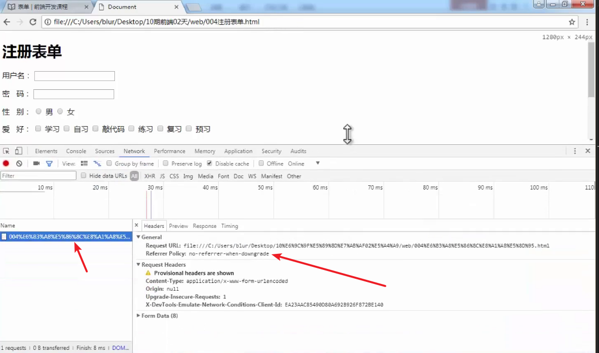Close the request details pane

(x=136, y=225)
